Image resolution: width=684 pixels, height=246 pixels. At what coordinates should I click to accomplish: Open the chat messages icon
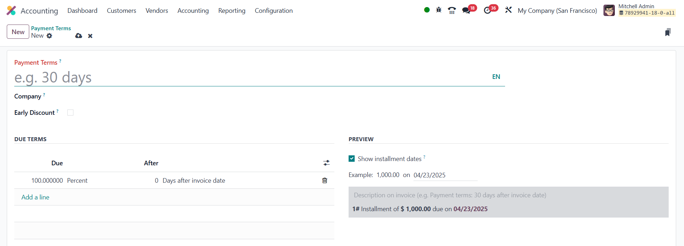point(466,10)
